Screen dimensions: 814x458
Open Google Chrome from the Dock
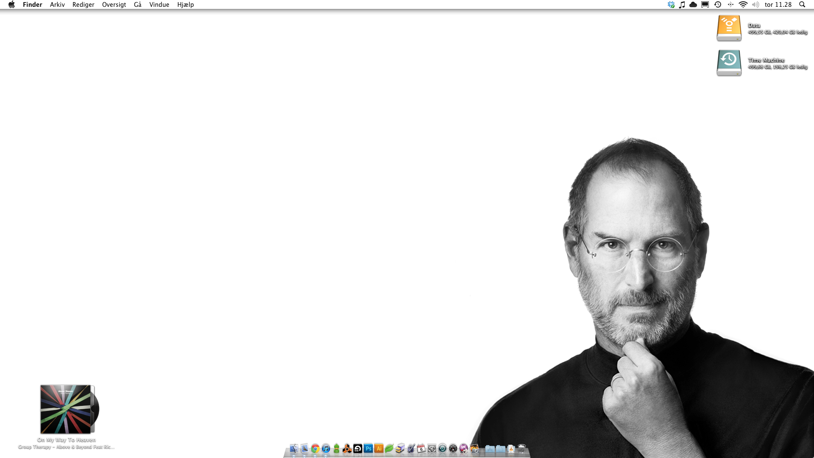point(315,449)
